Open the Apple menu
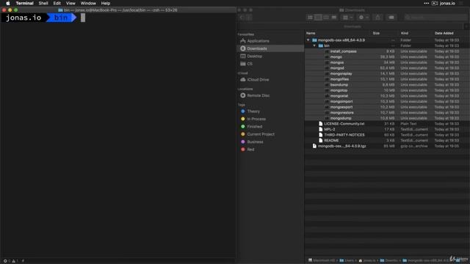The image size is (470, 264). tap(8, 3)
